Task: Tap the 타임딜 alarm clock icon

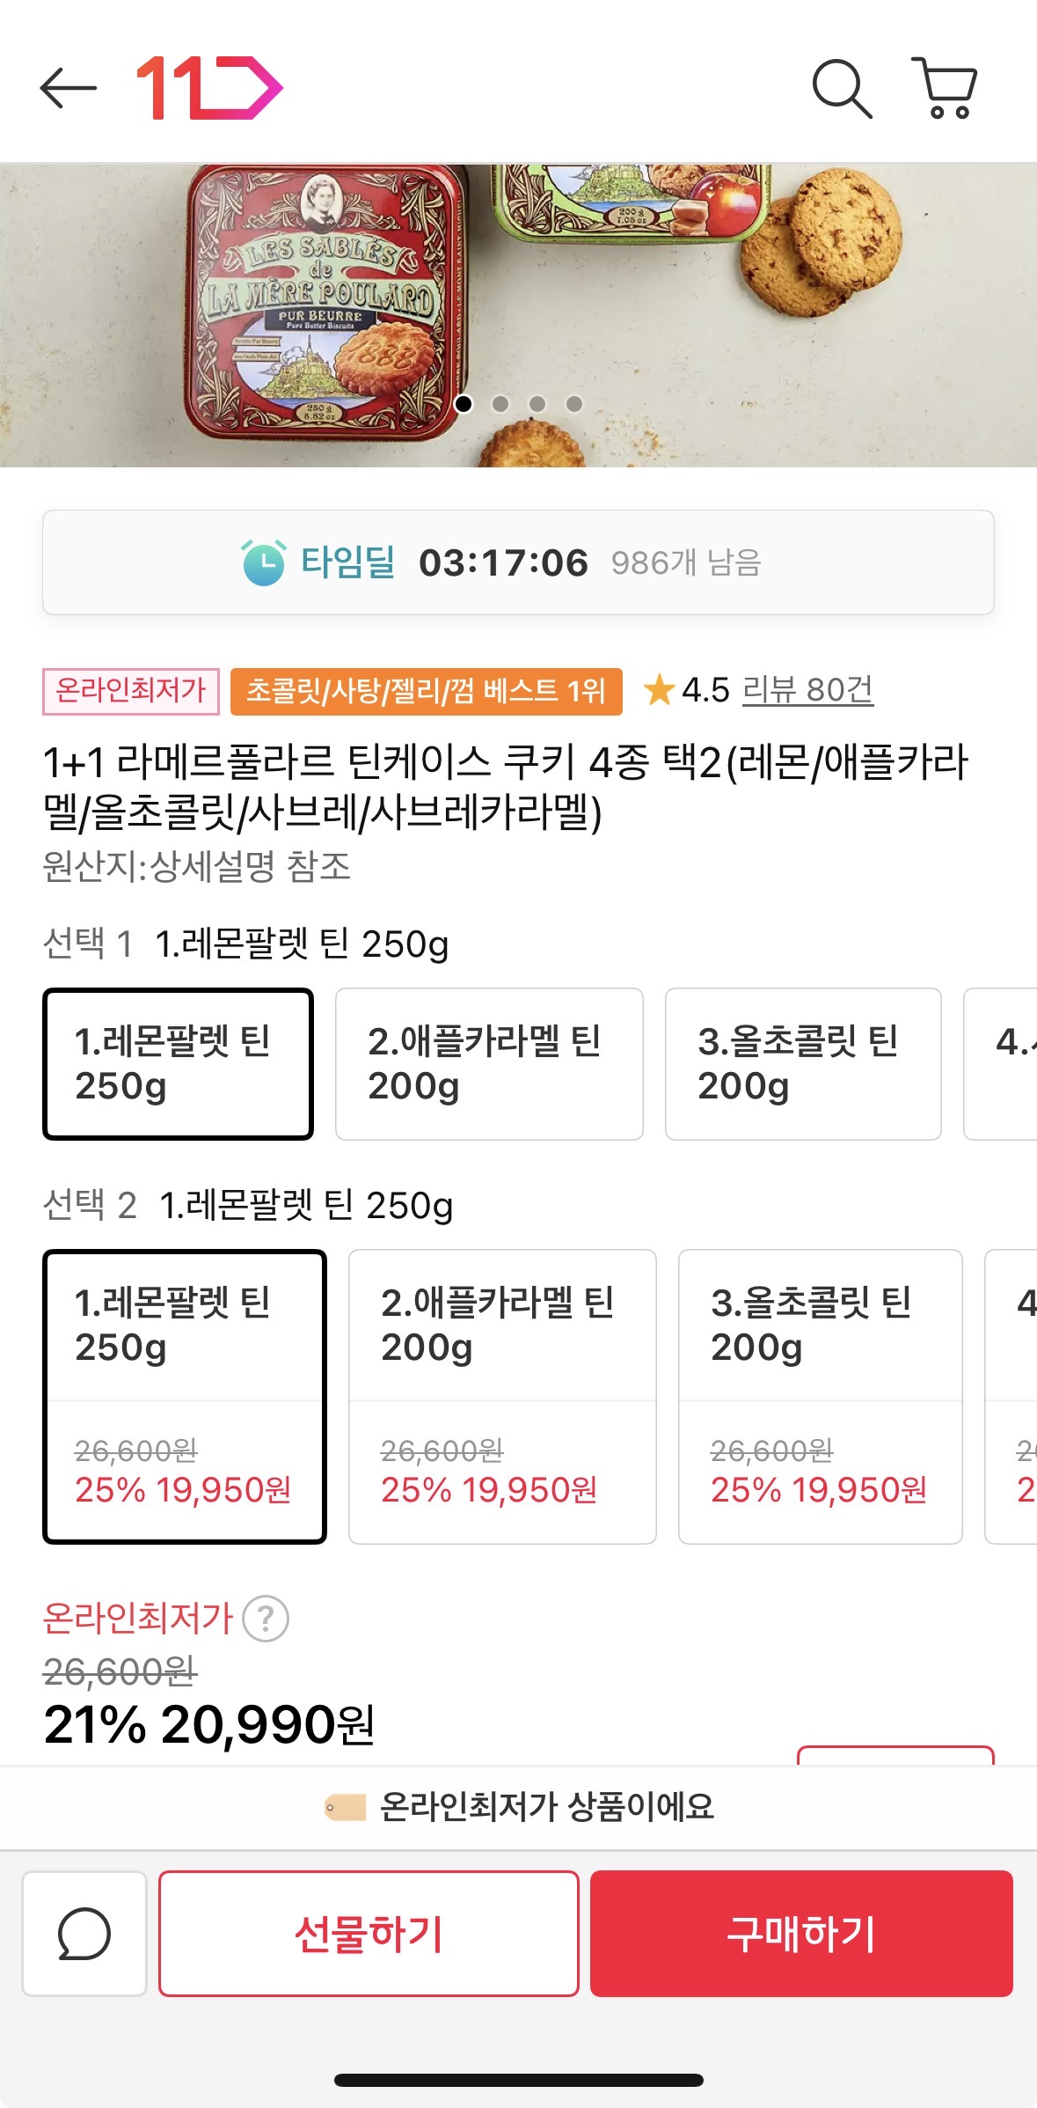Action: click(x=263, y=562)
